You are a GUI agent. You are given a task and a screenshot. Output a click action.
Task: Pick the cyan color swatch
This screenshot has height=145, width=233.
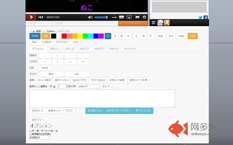click(91, 36)
